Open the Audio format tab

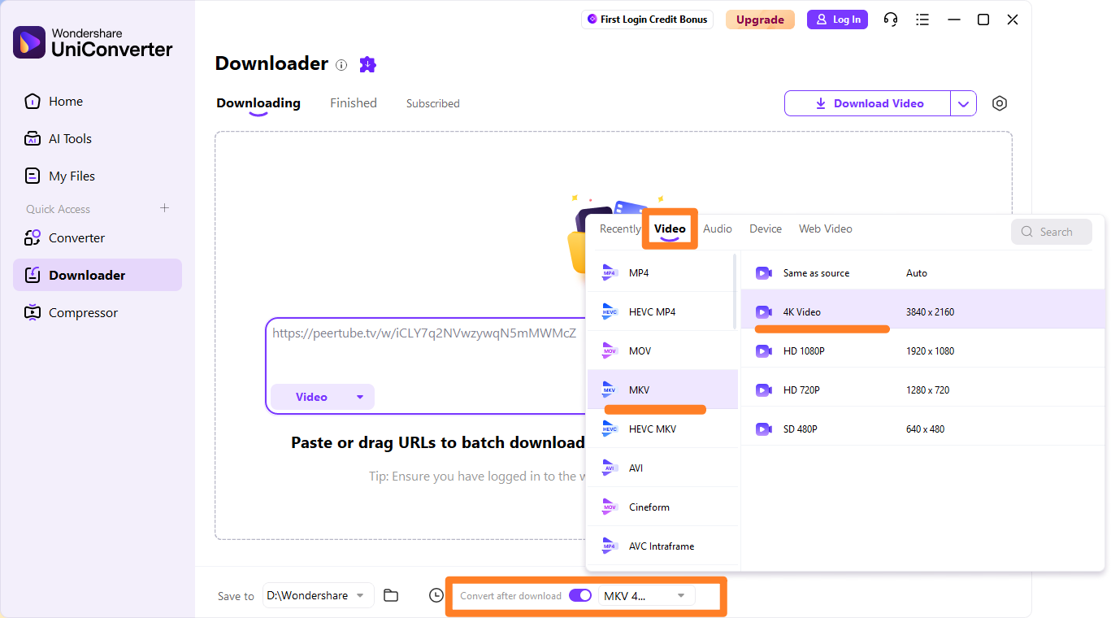[x=718, y=229]
